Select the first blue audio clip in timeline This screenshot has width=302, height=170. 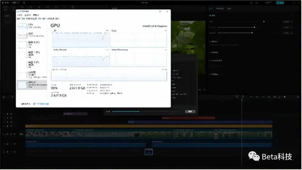[86, 144]
